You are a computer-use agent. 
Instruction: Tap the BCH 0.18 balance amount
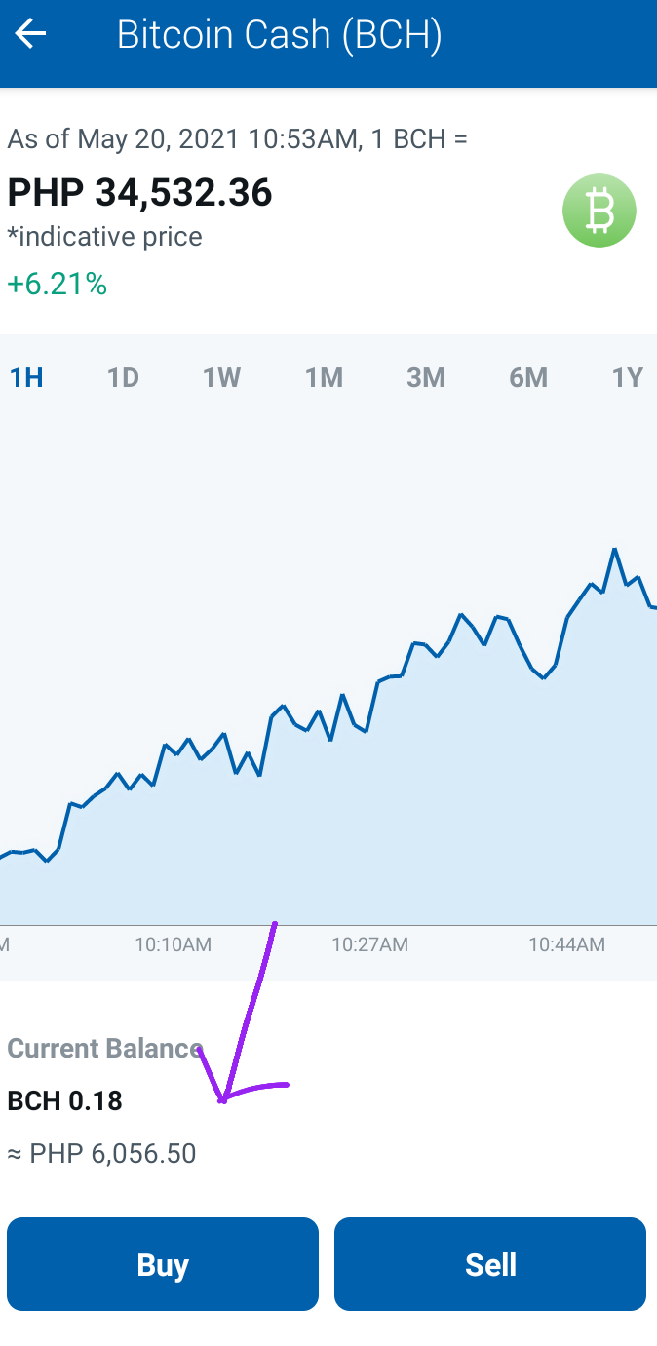64,1101
